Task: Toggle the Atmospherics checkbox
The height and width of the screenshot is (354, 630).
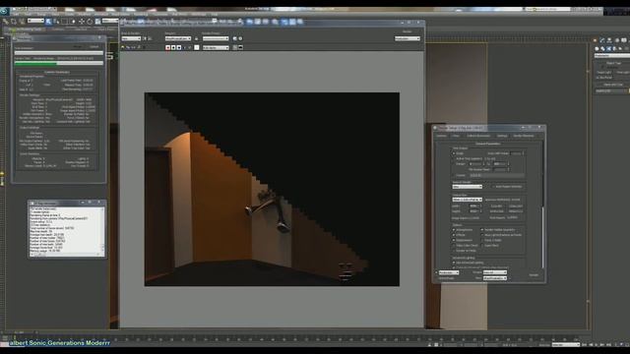Action: 454,230
